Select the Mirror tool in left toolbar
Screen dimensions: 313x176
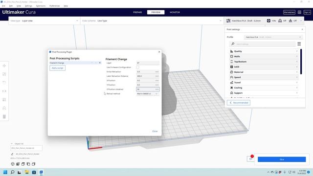click(4, 91)
